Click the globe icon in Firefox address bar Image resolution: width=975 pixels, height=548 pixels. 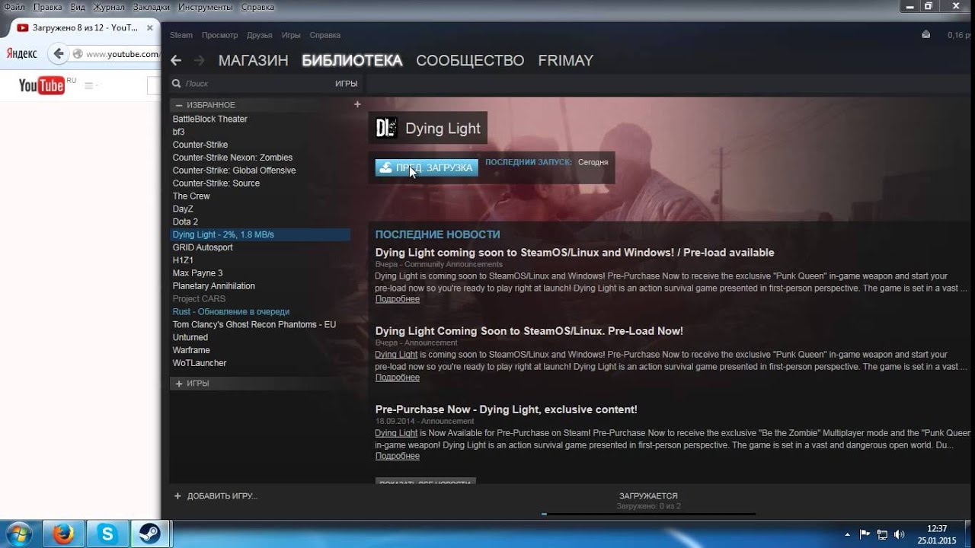coord(78,54)
